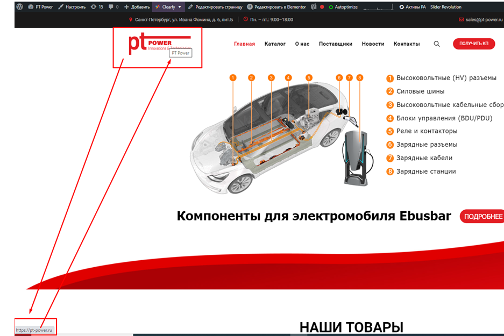Screen dimensions: 504x336
Task: Click the Saint Petersburg address text
Action: click(184, 19)
